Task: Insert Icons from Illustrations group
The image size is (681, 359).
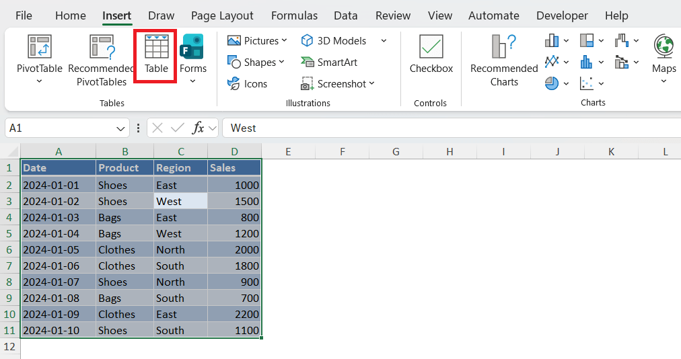Action: pos(247,83)
